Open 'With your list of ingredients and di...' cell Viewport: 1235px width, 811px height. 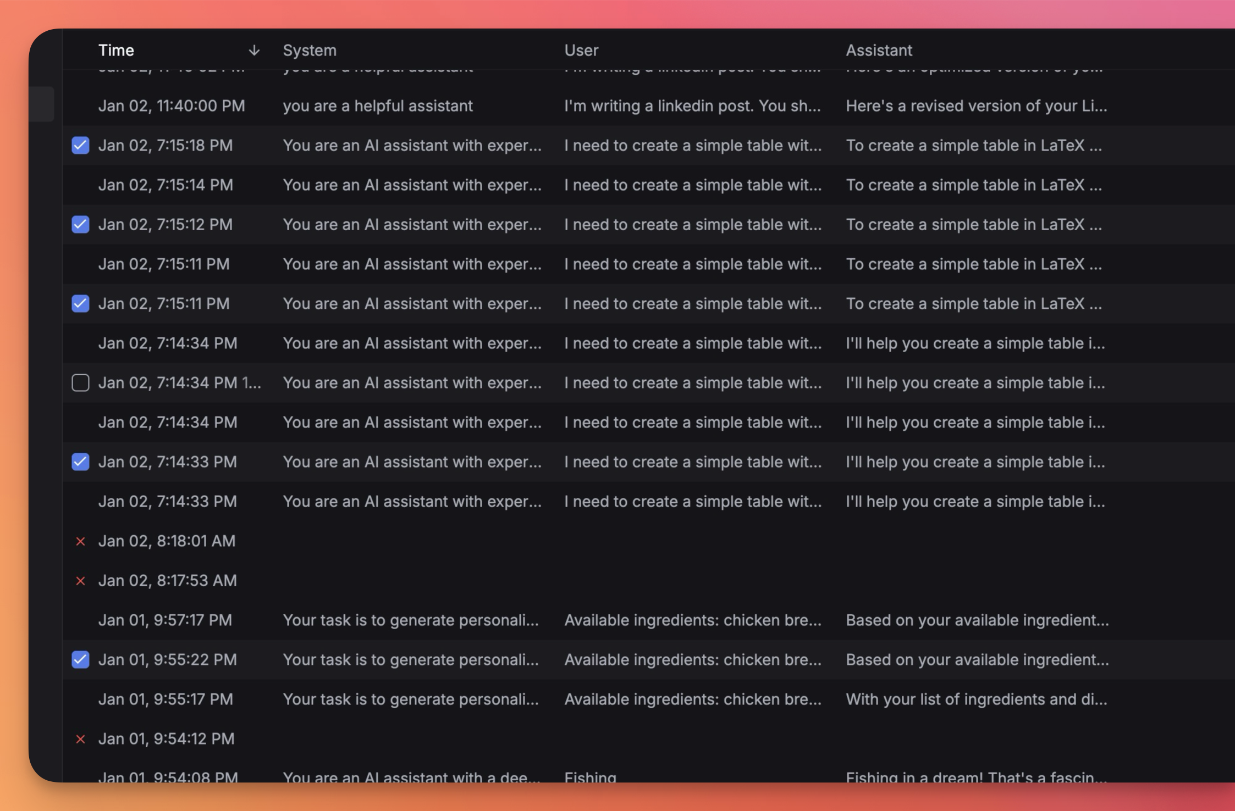pos(977,699)
